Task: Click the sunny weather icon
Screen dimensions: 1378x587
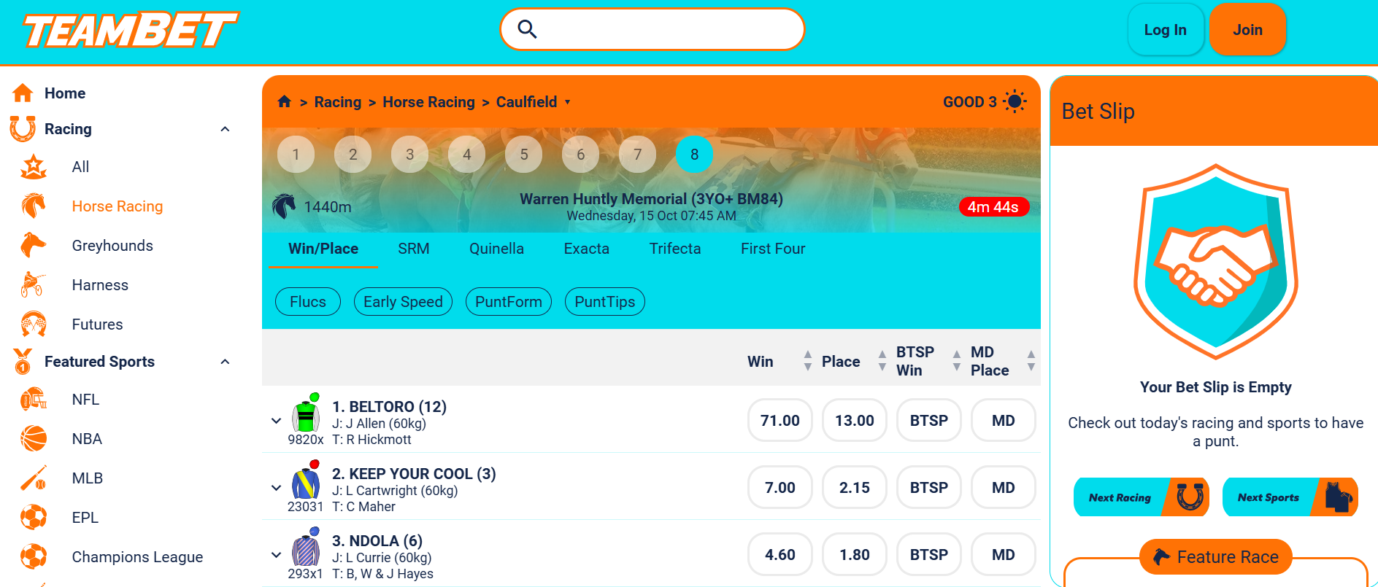Action: point(1015,102)
